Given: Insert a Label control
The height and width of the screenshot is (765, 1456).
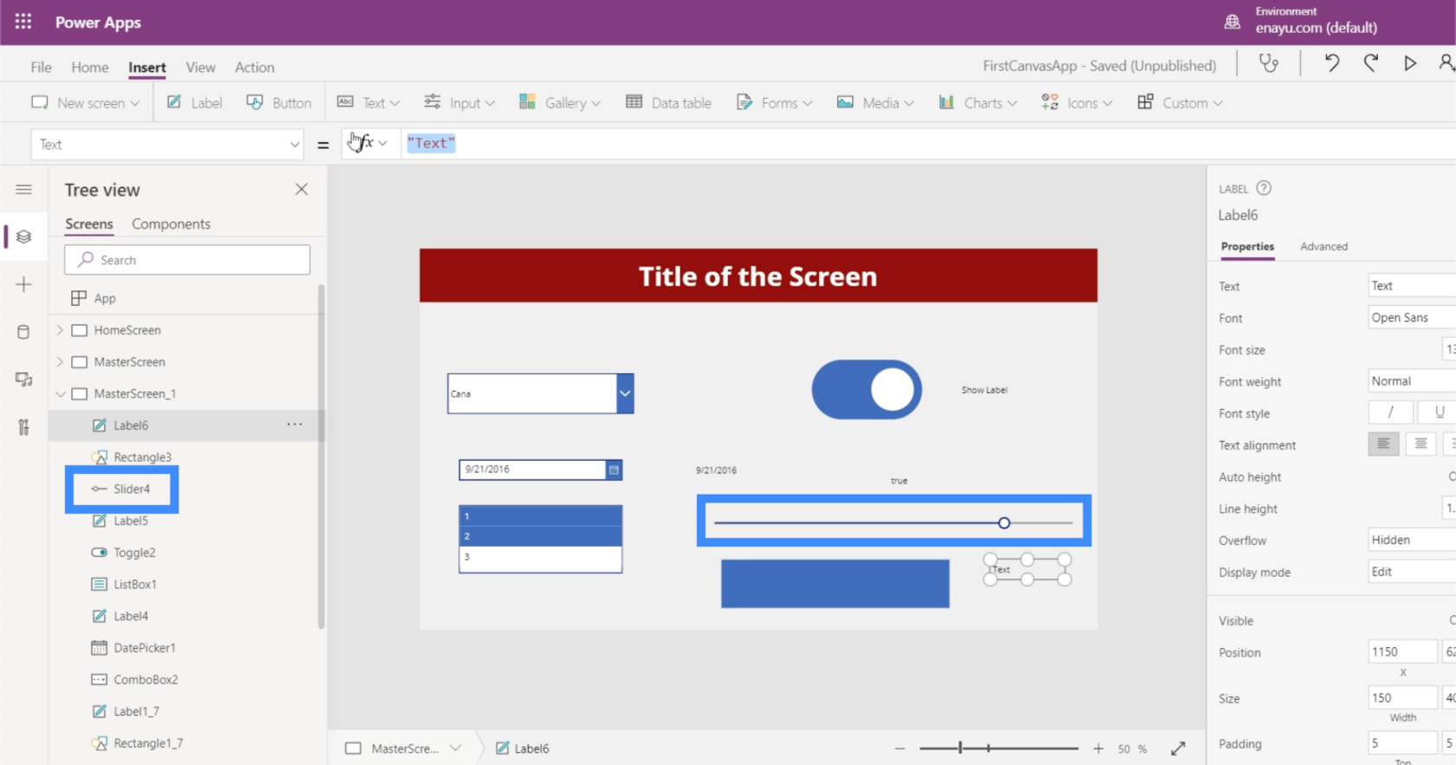Looking at the screenshot, I should (194, 102).
